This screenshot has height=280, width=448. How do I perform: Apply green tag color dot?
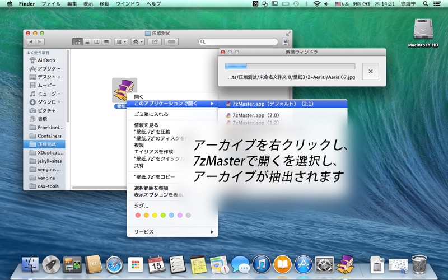coord(163,215)
